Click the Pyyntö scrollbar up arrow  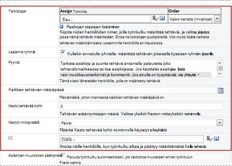(220, 63)
